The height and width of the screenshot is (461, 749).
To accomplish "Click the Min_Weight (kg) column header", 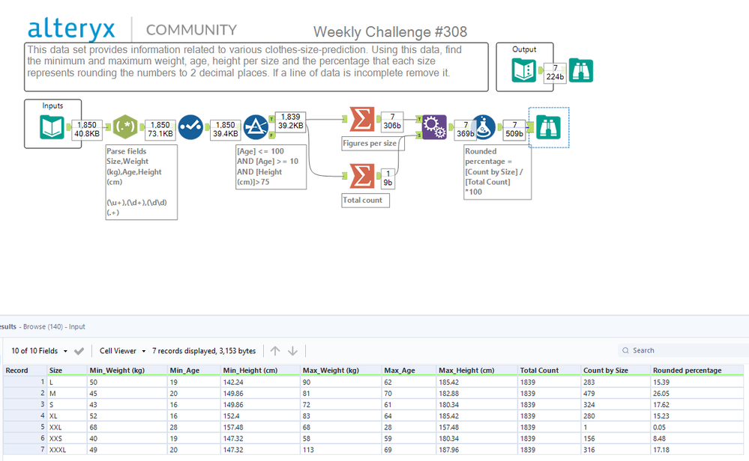I will pos(127,370).
